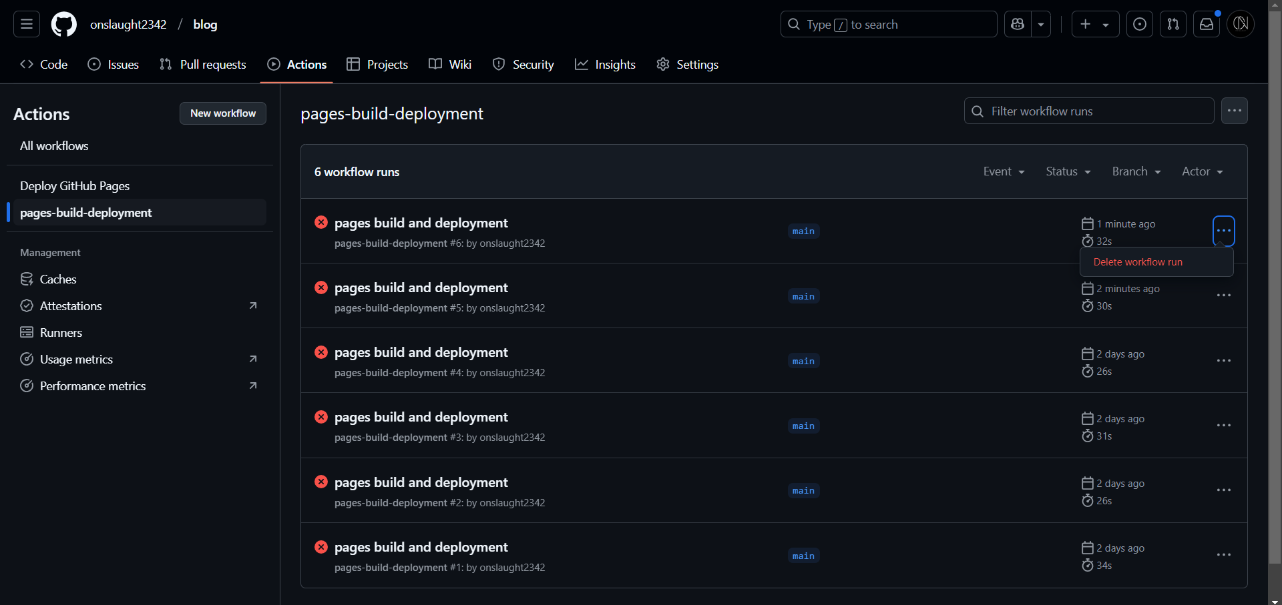Screen dimensions: 1282x605
Task: Switch to the Issues tab
Action: (x=114, y=64)
